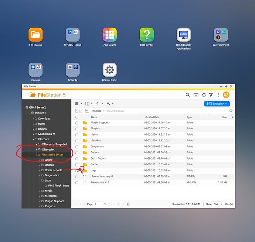Open the File Station desktop app
Screen dimensions: 255x242
[35, 35]
